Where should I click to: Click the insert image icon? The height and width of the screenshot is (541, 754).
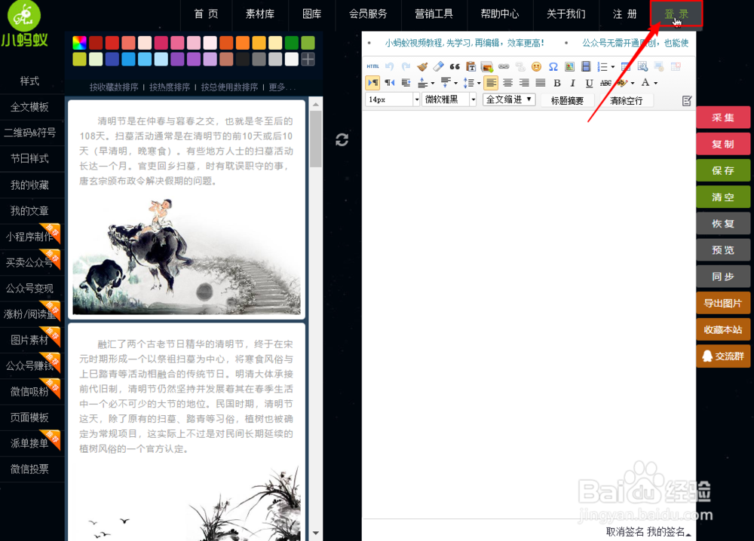click(488, 66)
